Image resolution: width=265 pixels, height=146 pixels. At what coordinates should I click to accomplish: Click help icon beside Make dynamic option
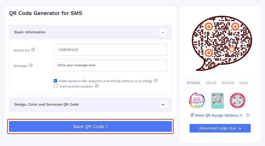pos(156,81)
